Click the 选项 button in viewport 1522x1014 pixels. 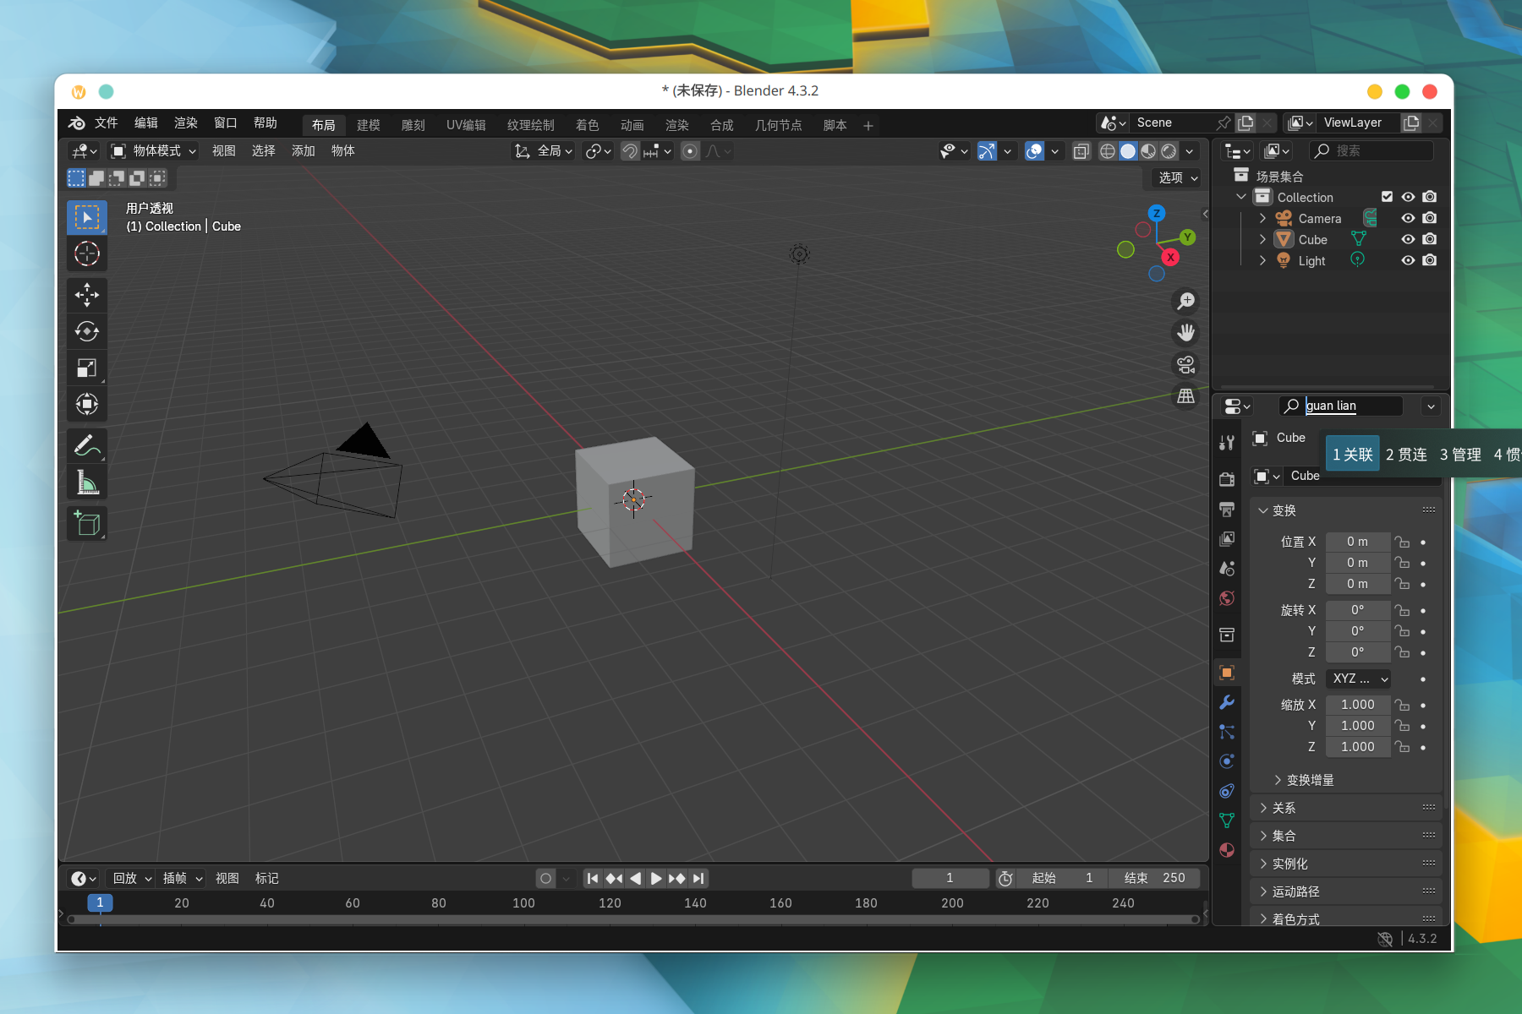pos(1177,177)
